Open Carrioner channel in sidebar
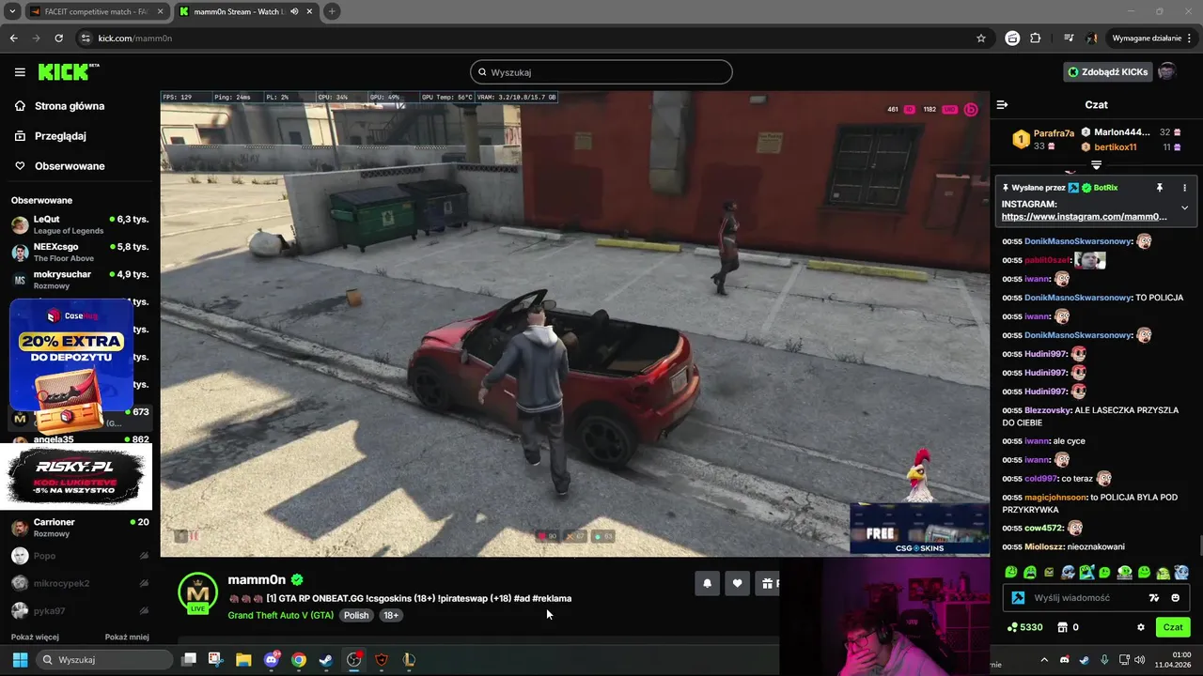Image resolution: width=1203 pixels, height=676 pixels. [80, 528]
